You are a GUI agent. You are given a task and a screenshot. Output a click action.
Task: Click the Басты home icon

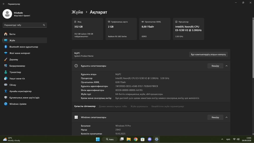click(x=6, y=34)
